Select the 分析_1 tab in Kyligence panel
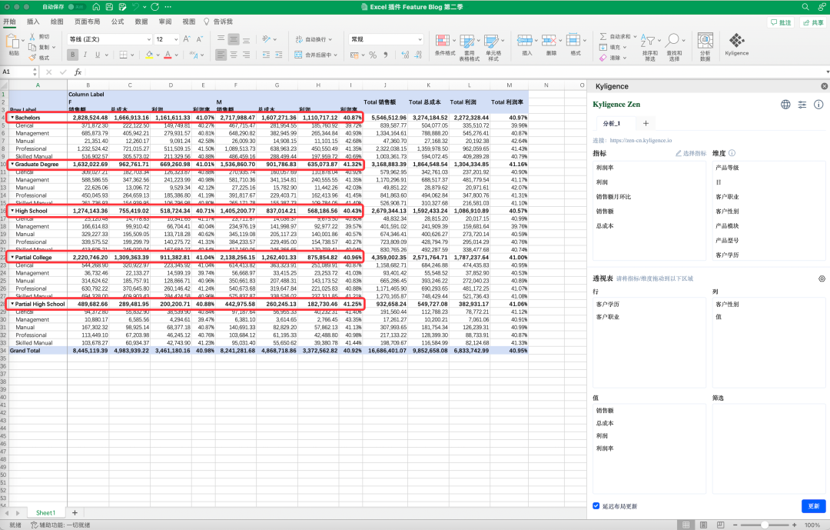The image size is (830, 530). 612,123
